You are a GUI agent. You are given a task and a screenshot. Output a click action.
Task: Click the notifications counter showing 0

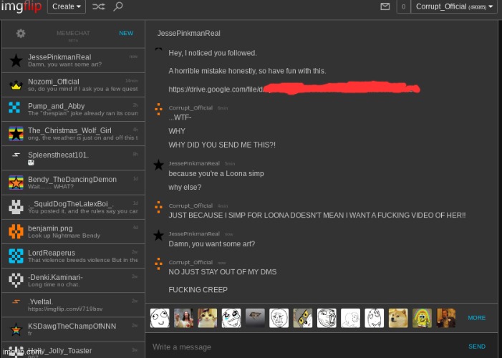coord(403,6)
